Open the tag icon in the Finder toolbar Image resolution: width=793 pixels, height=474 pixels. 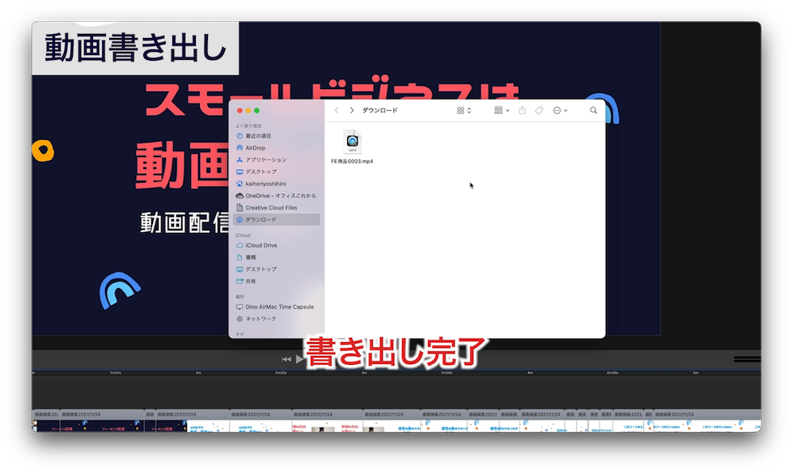(x=539, y=110)
